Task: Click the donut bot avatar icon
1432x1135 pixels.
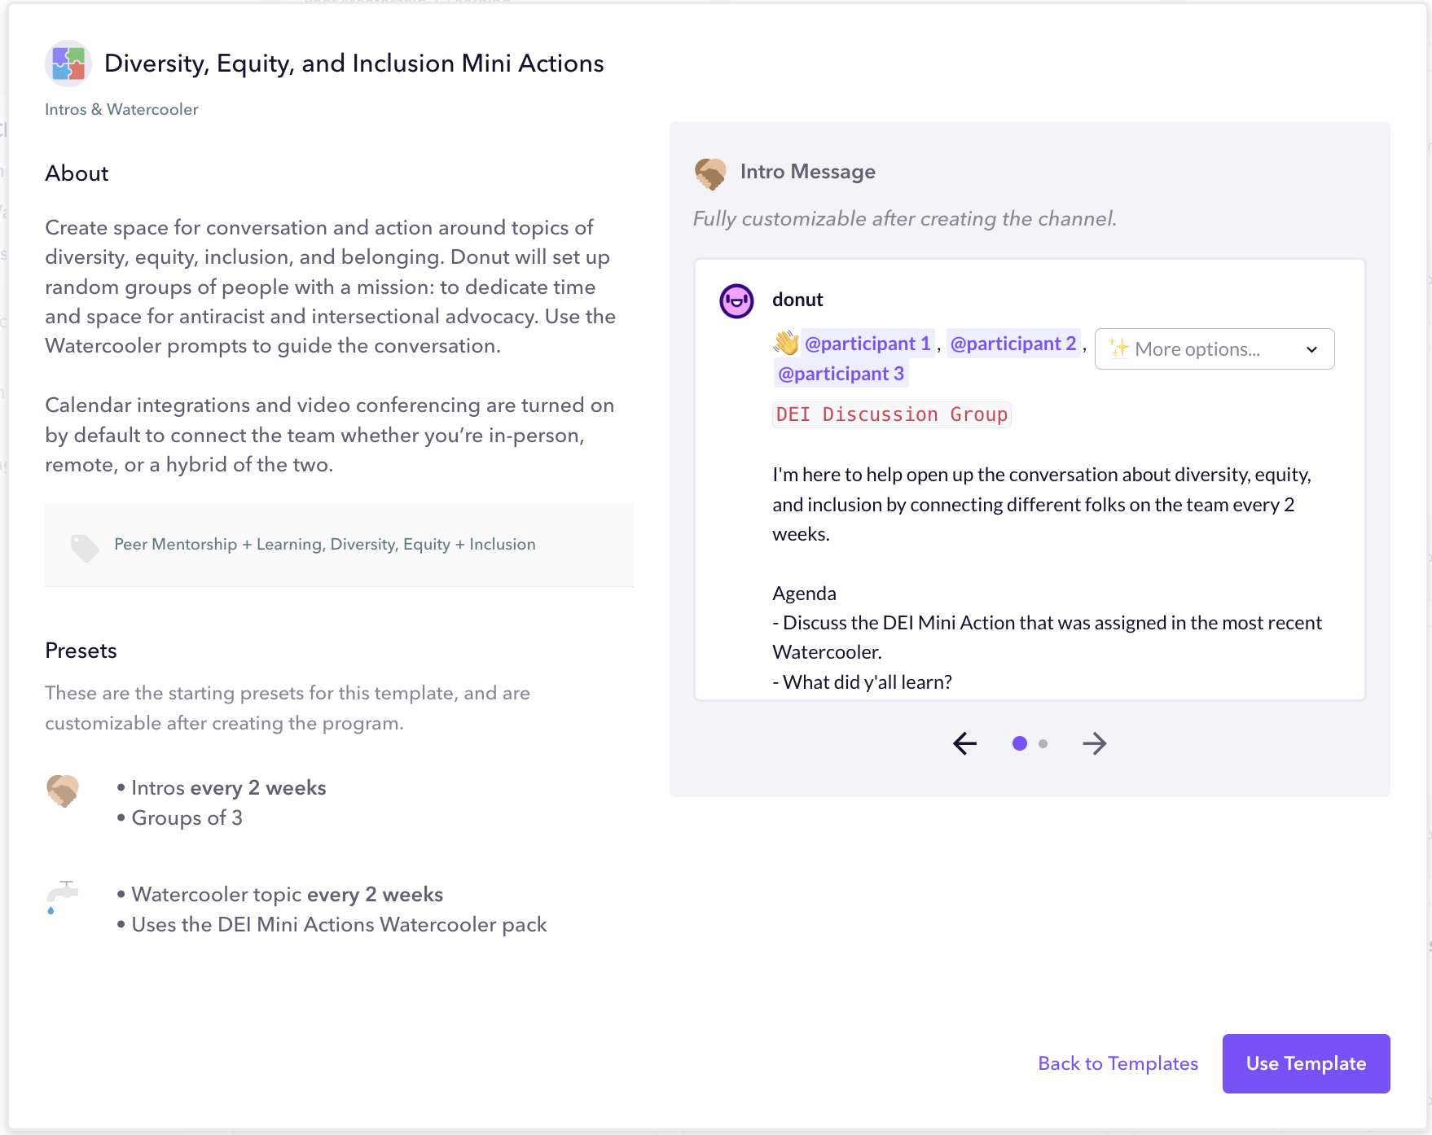Action: [x=736, y=301]
